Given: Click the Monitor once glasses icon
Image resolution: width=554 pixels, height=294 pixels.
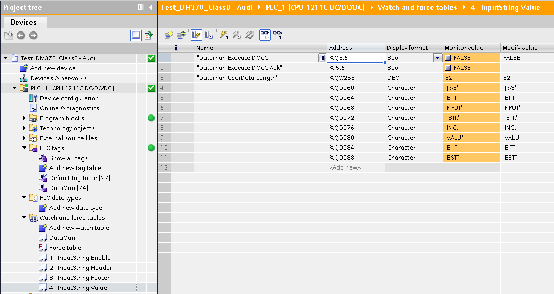Looking at the screenshot, I should (x=278, y=35).
